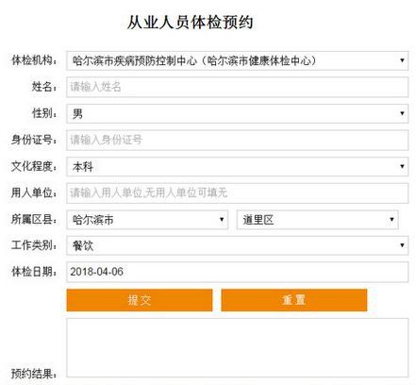Viewport: 416px width, 385px height.
Task: Click the arrow icon of 性别 selector
Action: tap(402, 113)
